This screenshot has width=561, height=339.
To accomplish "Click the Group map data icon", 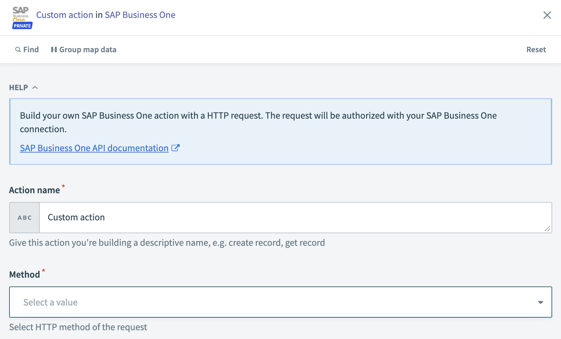I will 55,49.
